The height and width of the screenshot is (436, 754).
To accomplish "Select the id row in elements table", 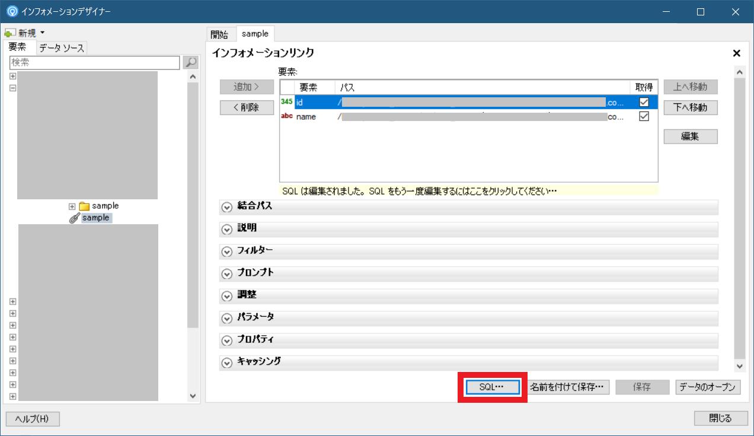I will (468, 102).
